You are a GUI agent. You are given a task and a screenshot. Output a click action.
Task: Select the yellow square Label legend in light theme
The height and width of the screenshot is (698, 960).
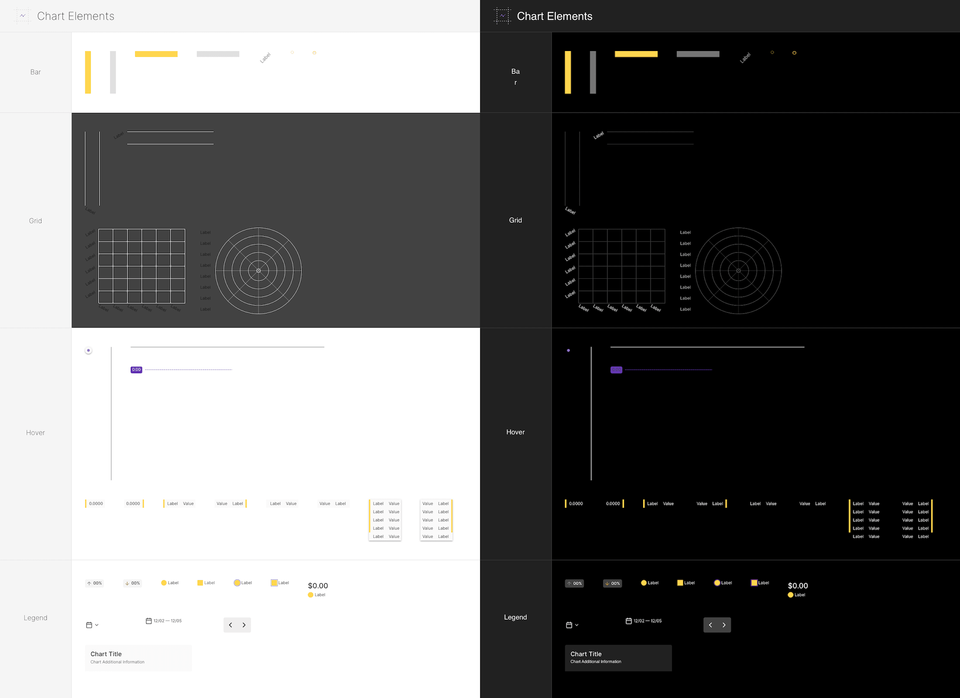pos(206,583)
